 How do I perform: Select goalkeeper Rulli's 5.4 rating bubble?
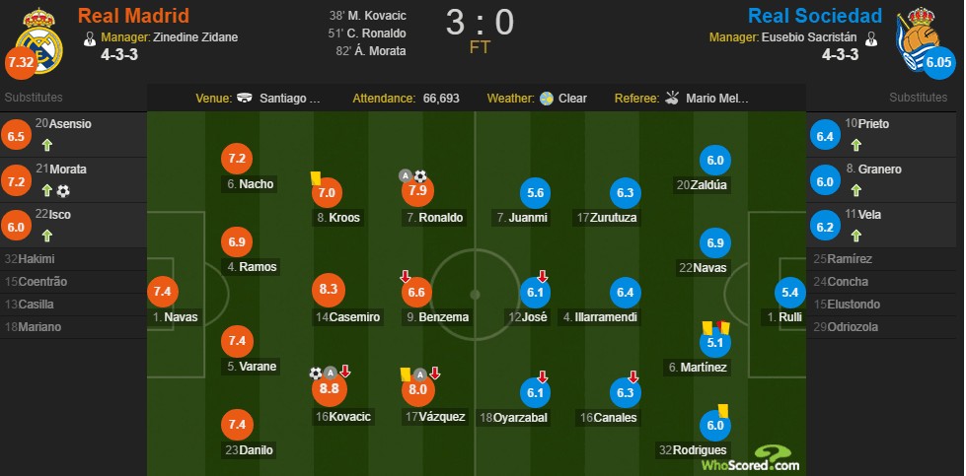[789, 294]
